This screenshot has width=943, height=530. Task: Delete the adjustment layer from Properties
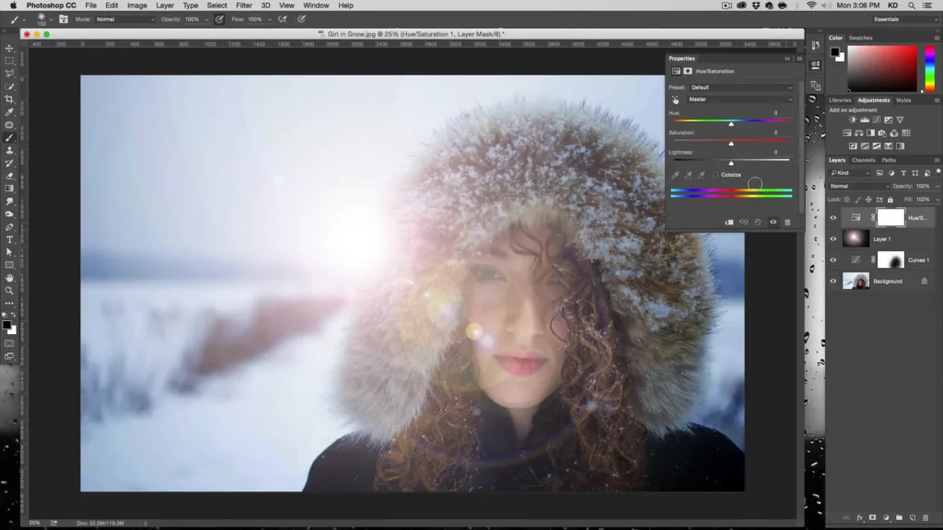(x=787, y=223)
